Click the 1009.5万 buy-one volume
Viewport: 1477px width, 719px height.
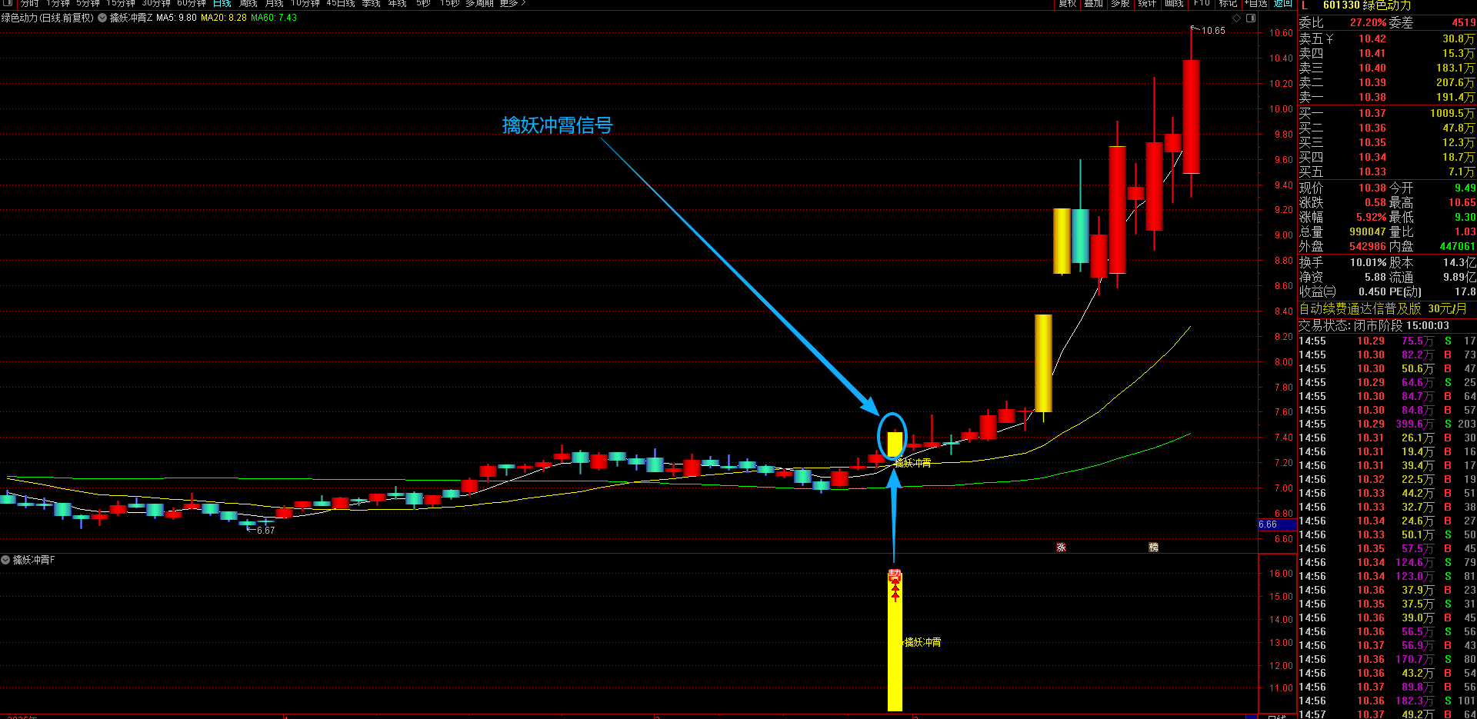(1452, 113)
